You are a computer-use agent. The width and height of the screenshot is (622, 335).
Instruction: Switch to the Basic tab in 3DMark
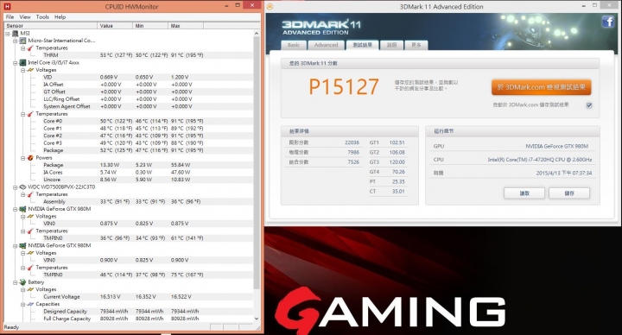point(294,45)
